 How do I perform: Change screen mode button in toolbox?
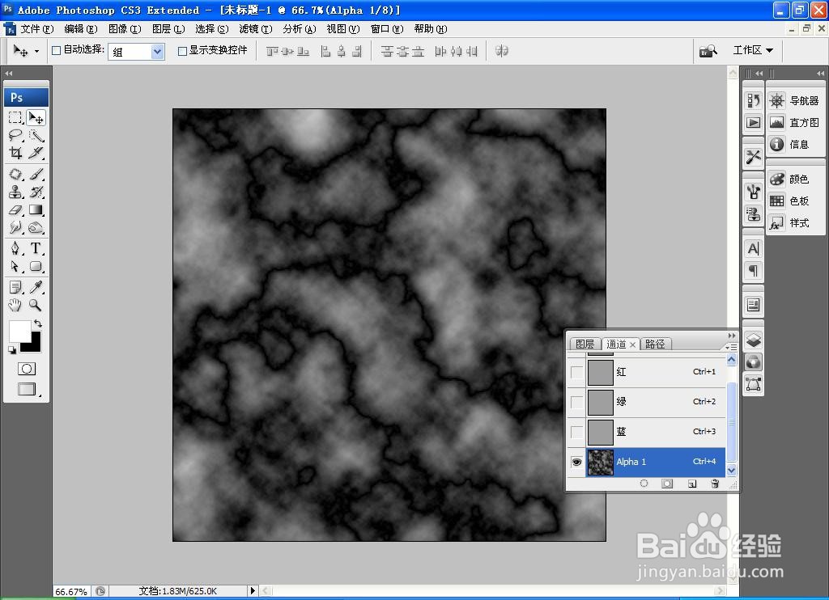pyautogui.click(x=28, y=389)
